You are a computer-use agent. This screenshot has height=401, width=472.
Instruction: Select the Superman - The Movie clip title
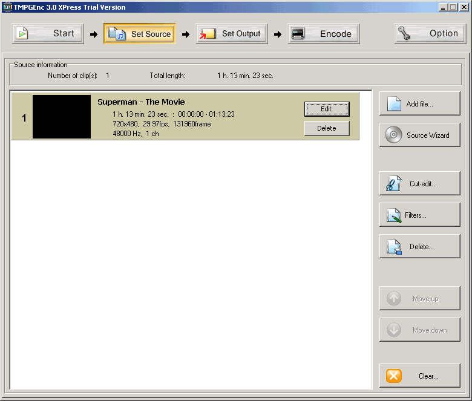(141, 102)
